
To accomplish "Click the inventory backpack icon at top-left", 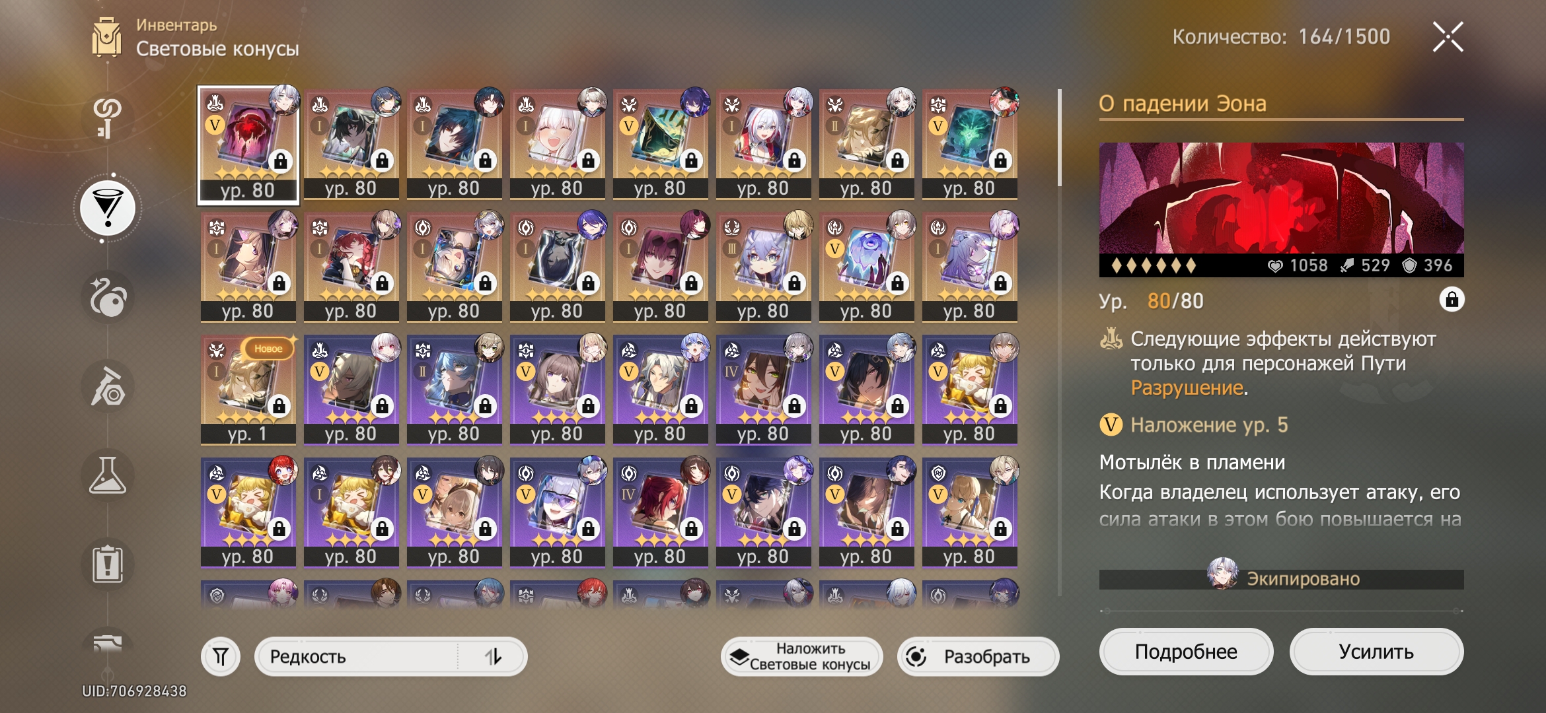I will tap(106, 38).
